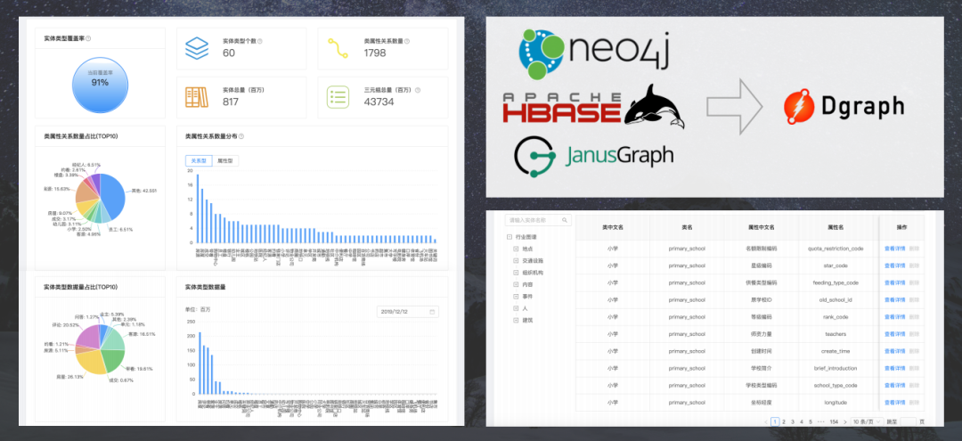Click the orange books icon beside 实体总量
The height and width of the screenshot is (441, 962).
pyautogui.click(x=197, y=97)
